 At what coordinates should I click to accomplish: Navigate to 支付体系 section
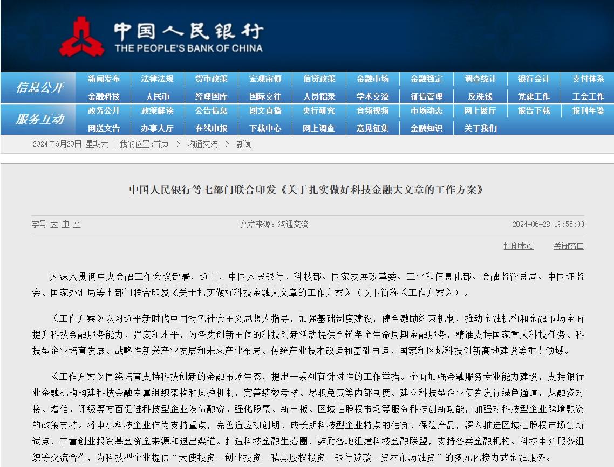(x=588, y=79)
